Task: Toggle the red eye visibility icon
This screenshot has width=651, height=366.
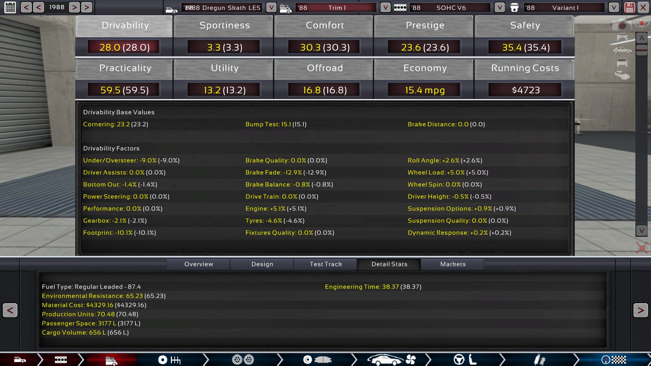Action: pos(642,23)
